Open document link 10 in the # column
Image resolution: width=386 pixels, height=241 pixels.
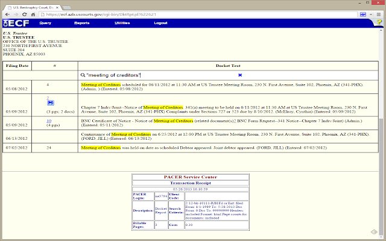point(49,120)
